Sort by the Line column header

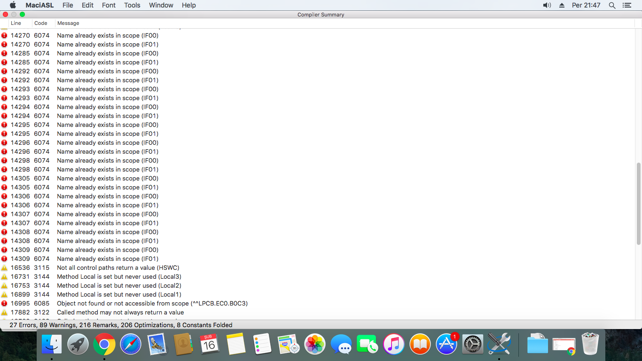[16, 23]
